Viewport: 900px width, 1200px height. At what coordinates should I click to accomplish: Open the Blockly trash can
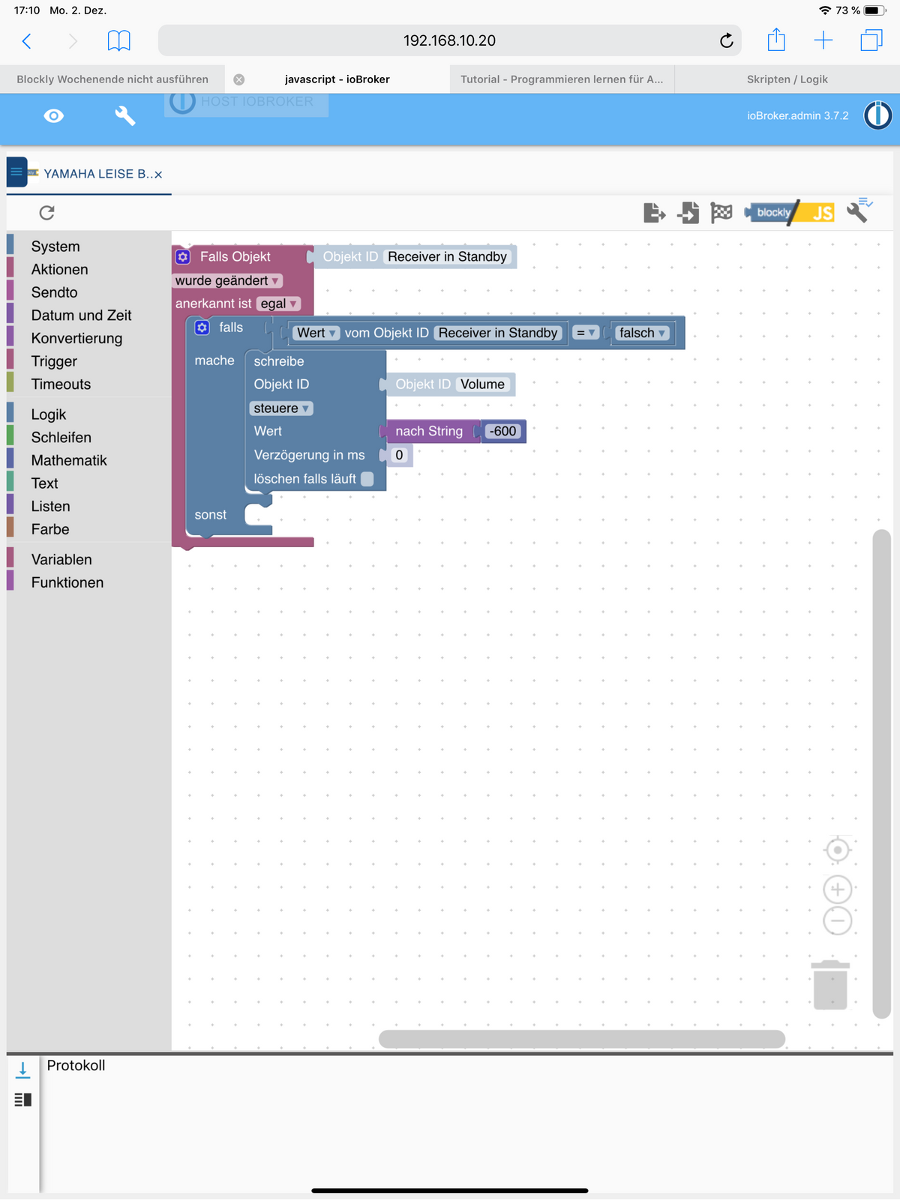[830, 985]
